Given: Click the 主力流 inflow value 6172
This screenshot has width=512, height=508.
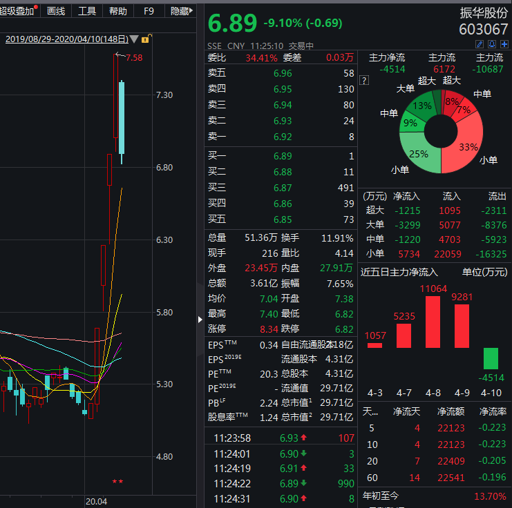Looking at the screenshot, I should pos(444,69).
